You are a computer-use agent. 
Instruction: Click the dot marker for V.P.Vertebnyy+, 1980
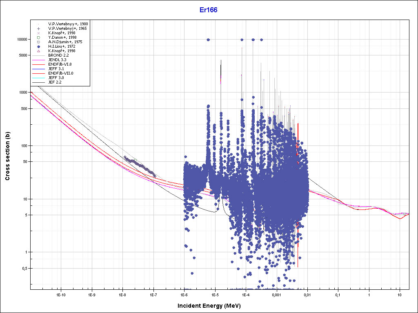[38, 24]
